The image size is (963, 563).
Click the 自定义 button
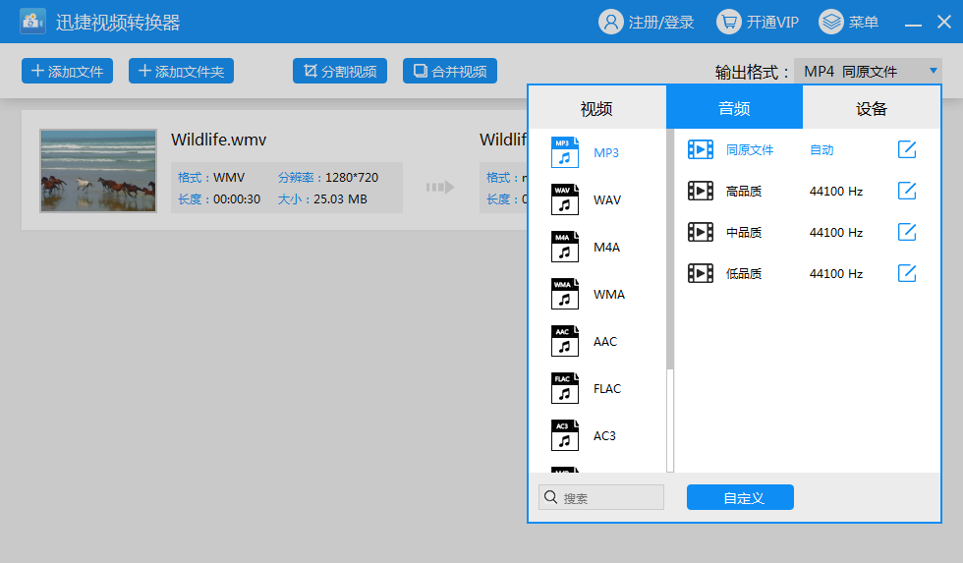coord(740,497)
